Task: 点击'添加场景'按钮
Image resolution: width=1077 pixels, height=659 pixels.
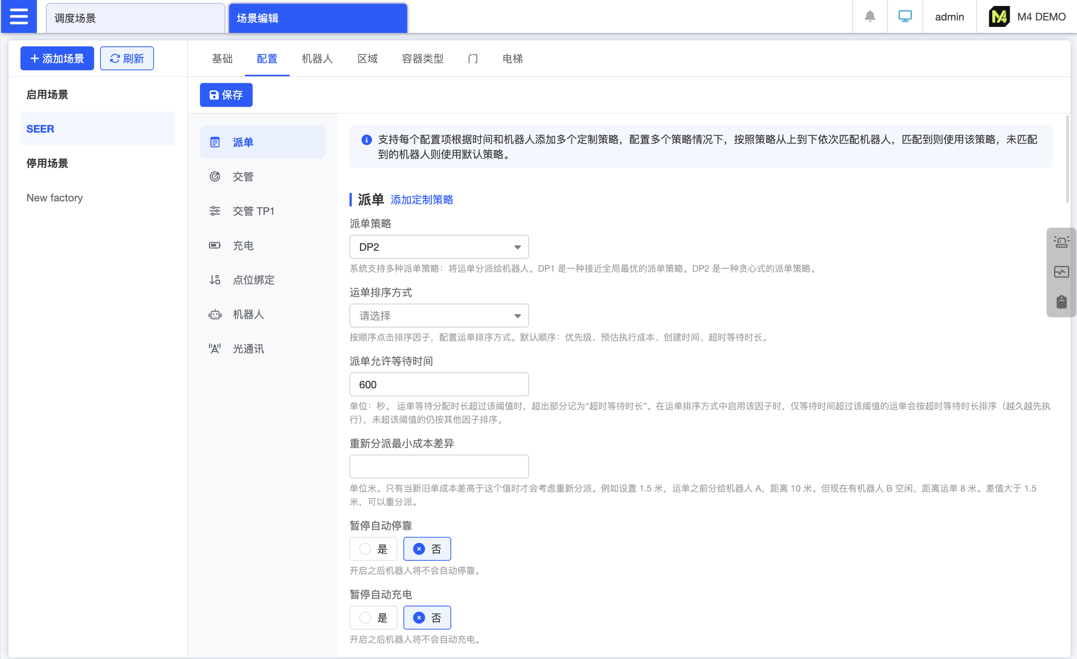Action: tap(57, 58)
